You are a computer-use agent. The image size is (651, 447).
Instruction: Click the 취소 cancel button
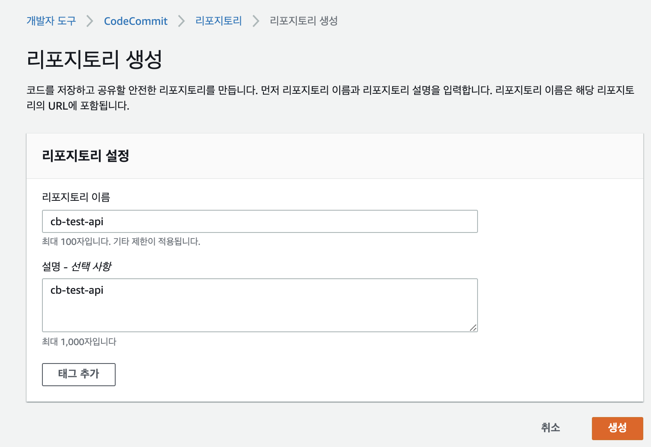point(550,428)
